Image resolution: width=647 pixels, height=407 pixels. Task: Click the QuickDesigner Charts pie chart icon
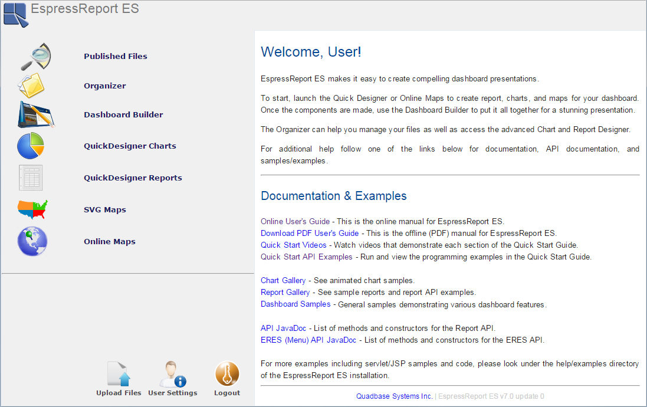pyautogui.click(x=31, y=146)
